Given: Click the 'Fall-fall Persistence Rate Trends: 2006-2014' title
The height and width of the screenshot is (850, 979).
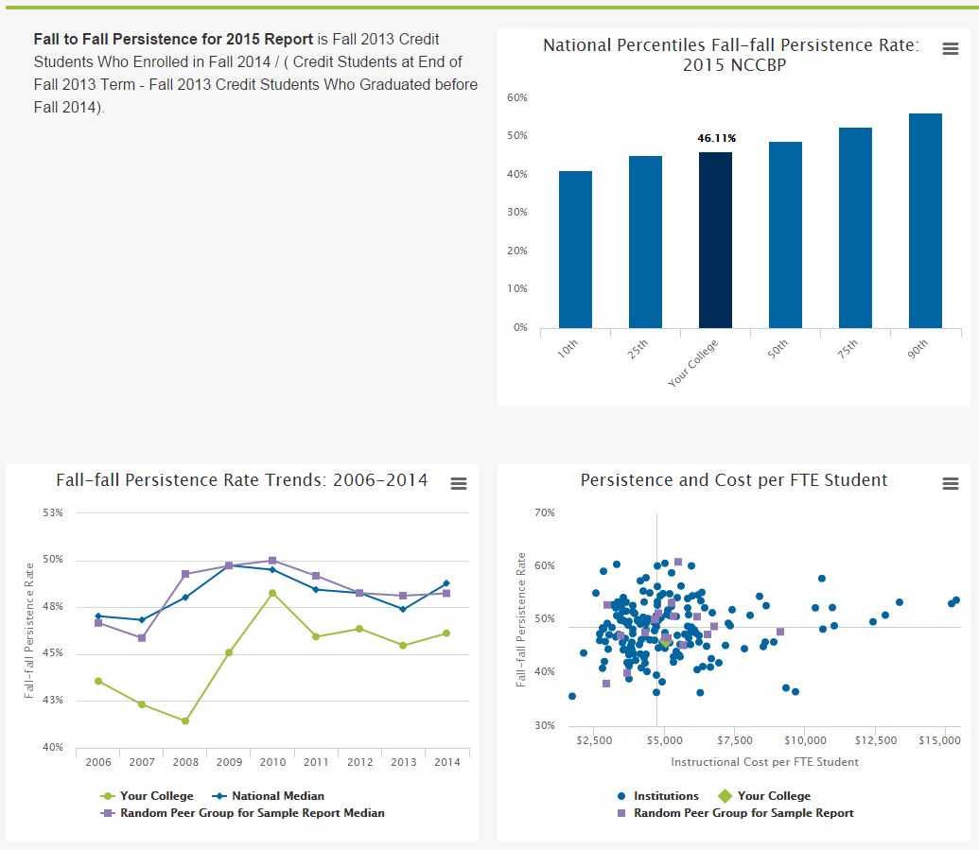Looking at the screenshot, I should pyautogui.click(x=242, y=480).
